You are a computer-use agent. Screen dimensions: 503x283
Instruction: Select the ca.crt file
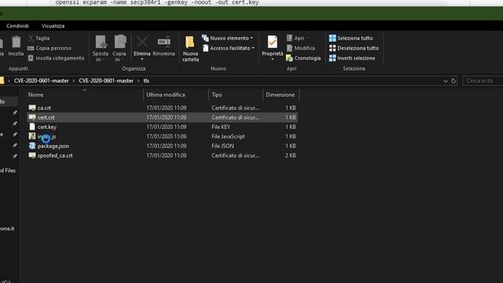[163, 108]
